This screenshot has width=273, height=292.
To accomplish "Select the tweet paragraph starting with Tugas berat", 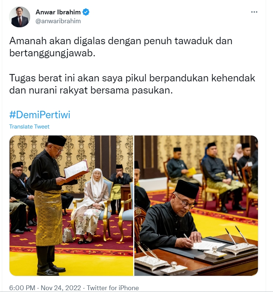I will [132, 84].
